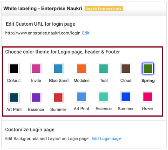168x150 pixels.
Task: Pick the Blue Sand color theme
Action: click(x=58, y=68)
